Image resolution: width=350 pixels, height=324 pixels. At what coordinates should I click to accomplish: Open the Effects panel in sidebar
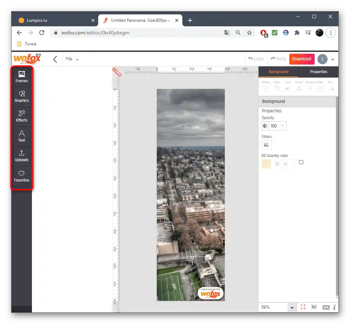point(22,116)
